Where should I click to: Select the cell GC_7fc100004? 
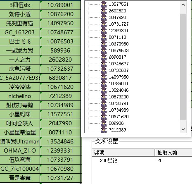coord(20,169)
